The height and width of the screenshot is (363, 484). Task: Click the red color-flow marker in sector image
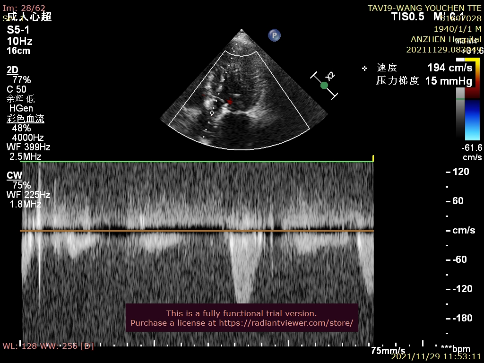[x=230, y=102]
